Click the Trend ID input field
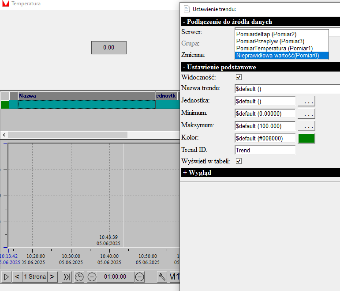Viewport: 340px width, 291px height. pyautogui.click(x=265, y=150)
